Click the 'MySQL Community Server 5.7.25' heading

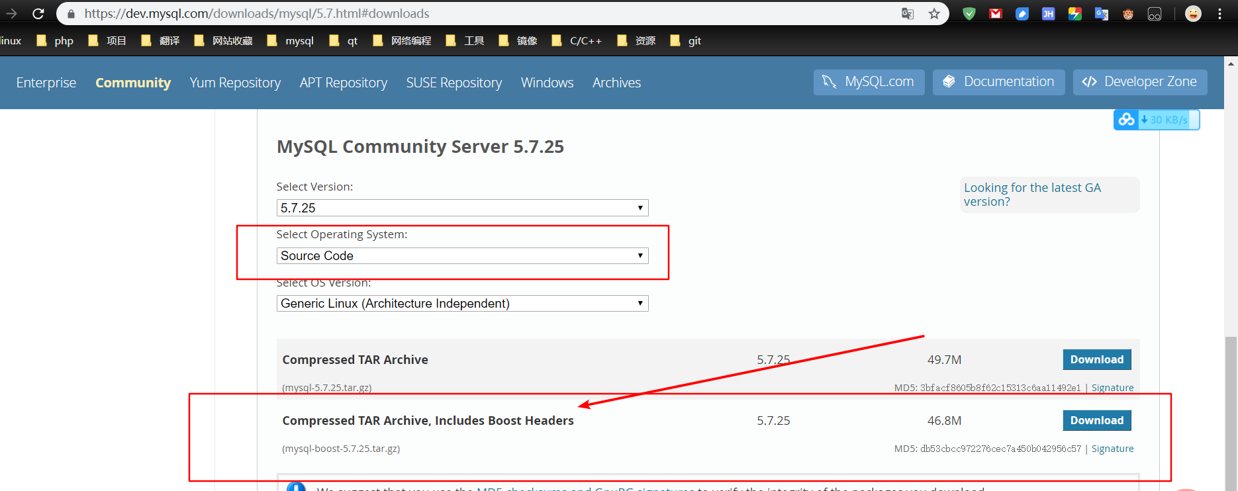[420, 147]
